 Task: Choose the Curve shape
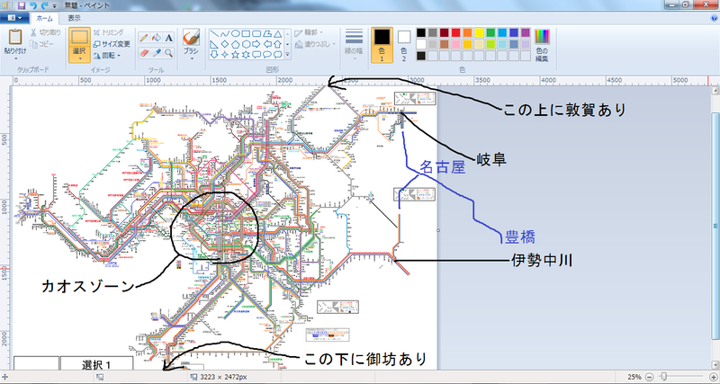click(x=225, y=34)
